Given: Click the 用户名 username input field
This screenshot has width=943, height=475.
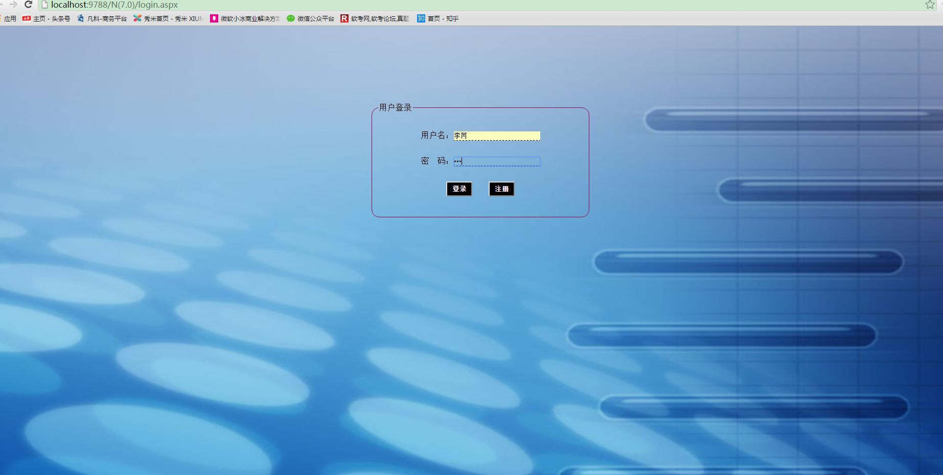Looking at the screenshot, I should click(x=496, y=135).
